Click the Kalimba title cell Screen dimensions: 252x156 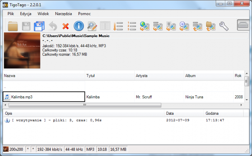110,97
